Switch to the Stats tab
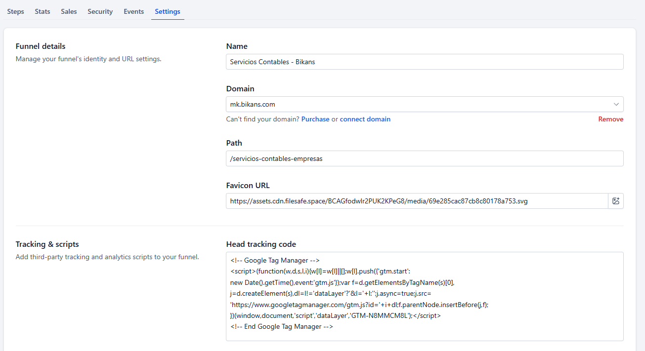645x351 pixels. (x=43, y=11)
